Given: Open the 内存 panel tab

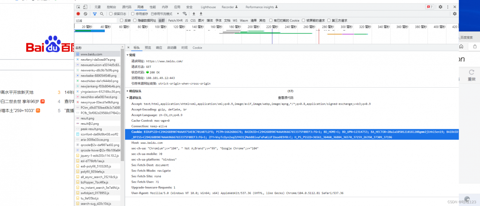Looking at the screenshot, I should [165, 7].
